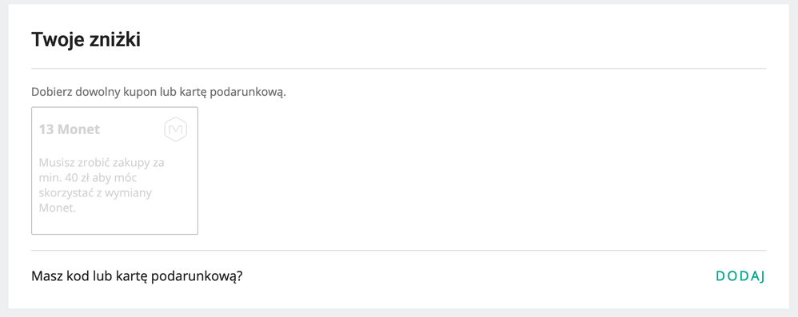Select the 13 Monet coupon card

coord(114,171)
